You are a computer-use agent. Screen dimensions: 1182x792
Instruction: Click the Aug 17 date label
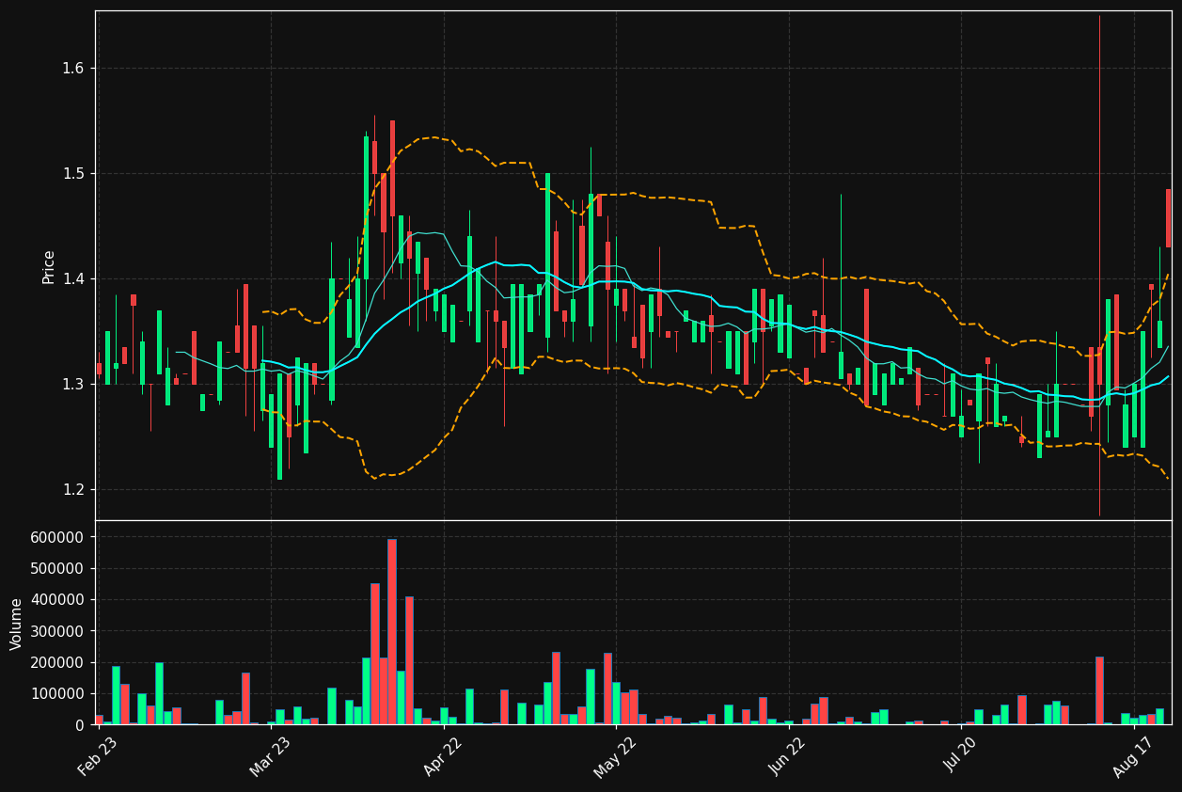click(1133, 756)
